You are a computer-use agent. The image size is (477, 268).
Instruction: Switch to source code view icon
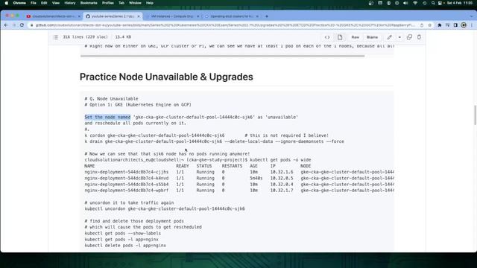(327, 37)
